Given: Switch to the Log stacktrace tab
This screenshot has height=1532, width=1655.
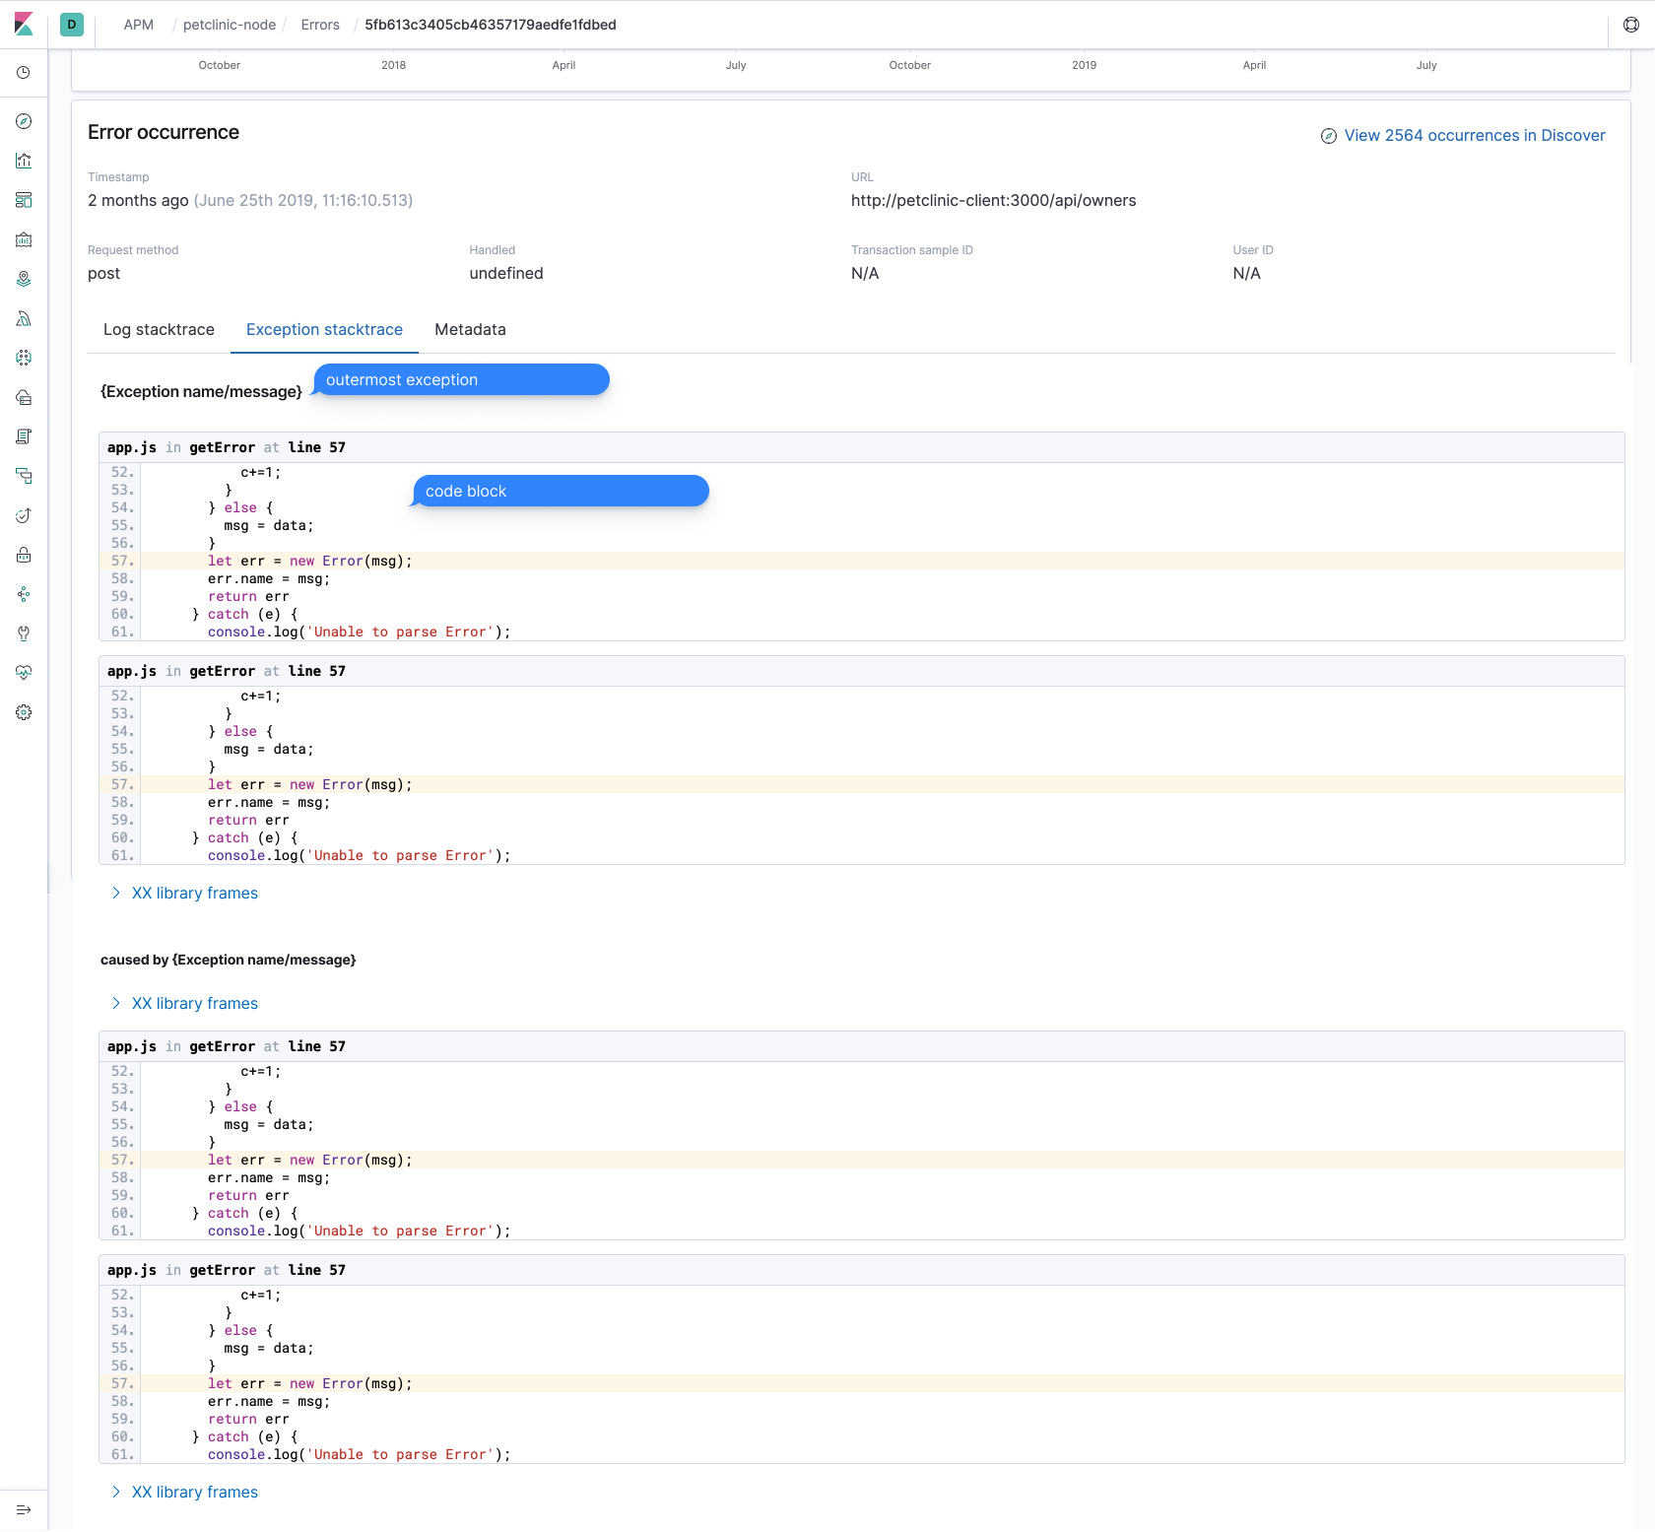Looking at the screenshot, I should (x=159, y=329).
